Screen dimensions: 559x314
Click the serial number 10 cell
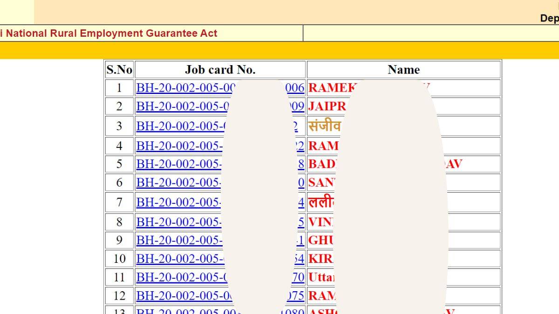119,259
